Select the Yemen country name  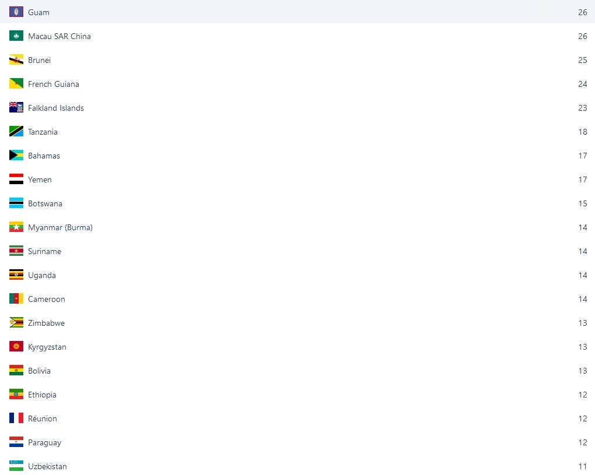[x=40, y=180]
